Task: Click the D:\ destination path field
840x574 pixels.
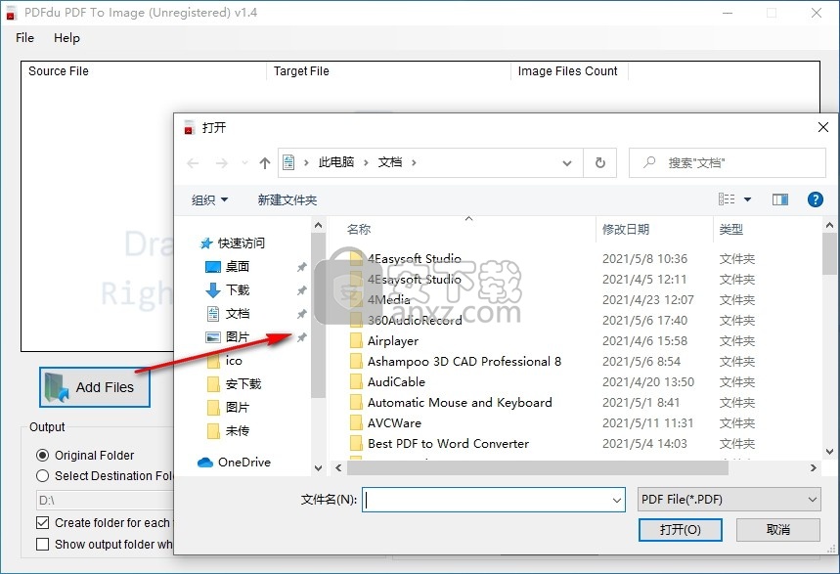Action: point(105,501)
